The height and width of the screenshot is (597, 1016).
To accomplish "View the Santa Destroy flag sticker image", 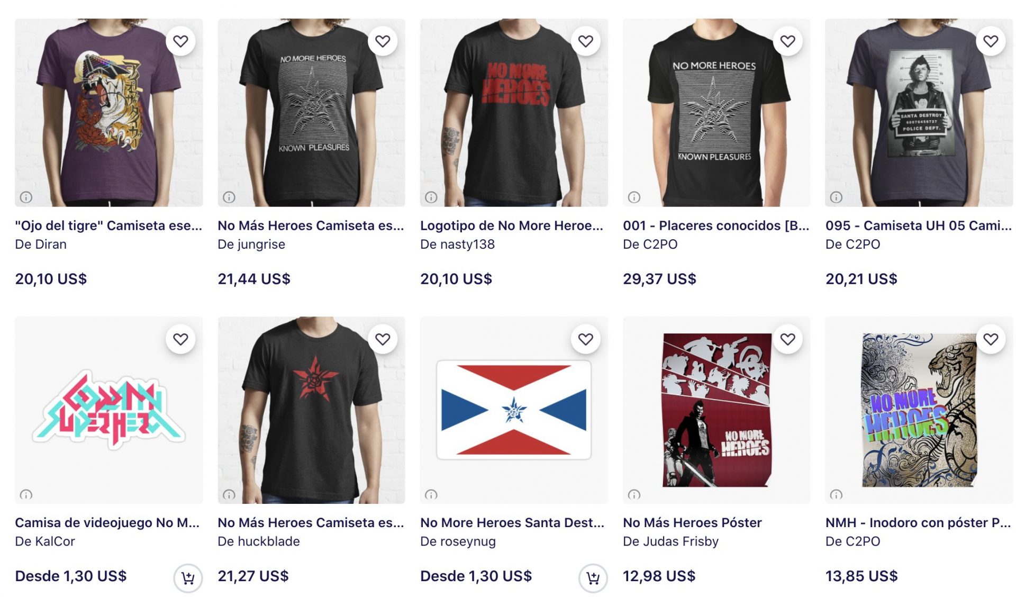I will tap(514, 410).
